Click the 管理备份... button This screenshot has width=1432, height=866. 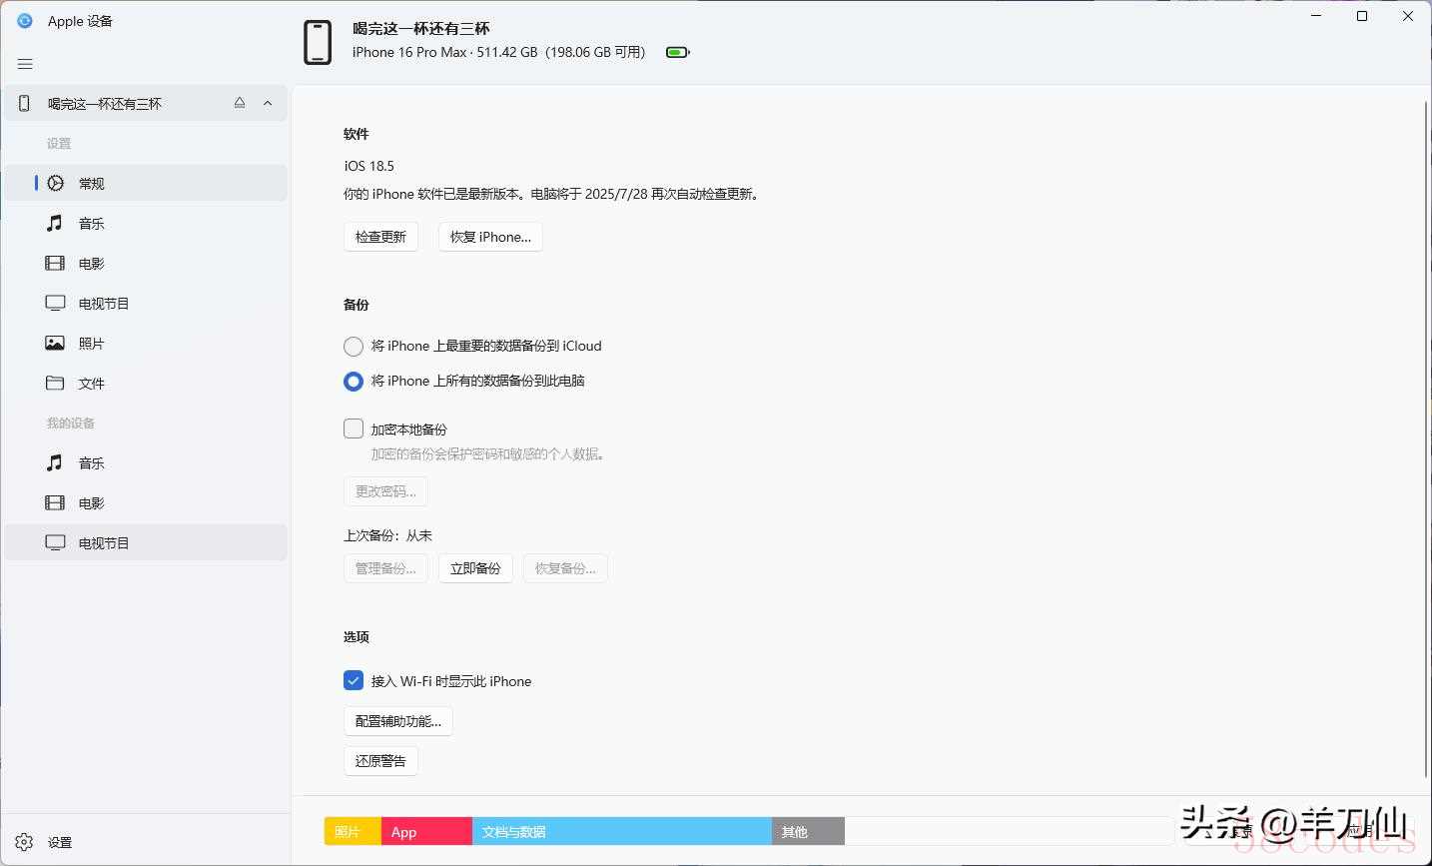click(385, 568)
